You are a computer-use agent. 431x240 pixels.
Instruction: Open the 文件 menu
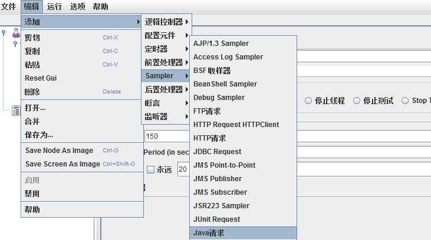[8, 6]
